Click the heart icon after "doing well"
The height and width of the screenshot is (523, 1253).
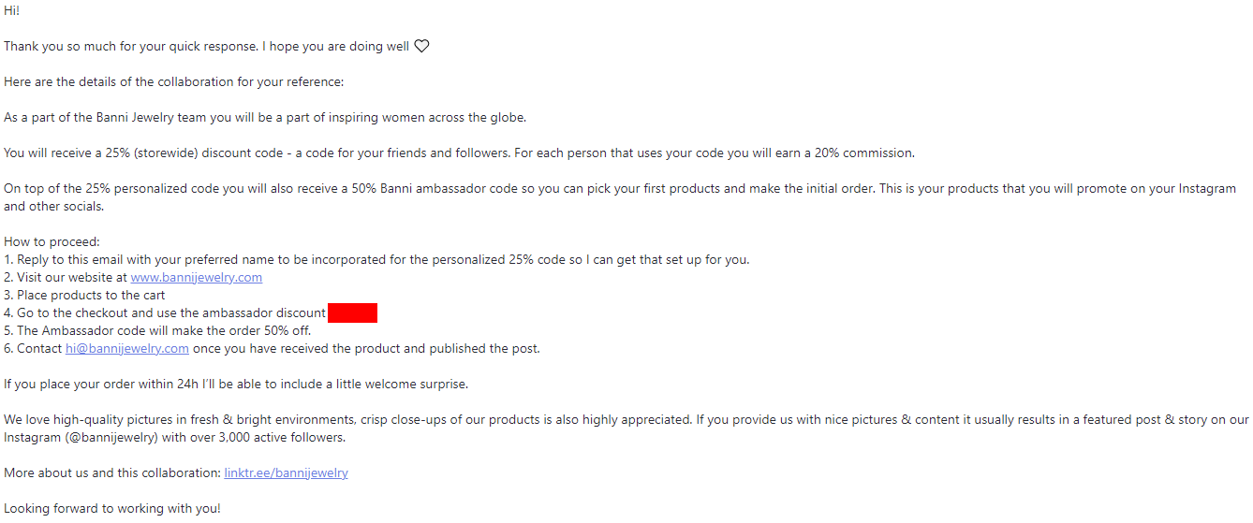pos(421,46)
